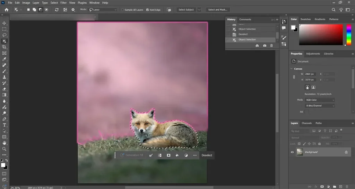Screen dimensions: 355x189
Task: Select the Type tool
Action: click(x=4, y=125)
